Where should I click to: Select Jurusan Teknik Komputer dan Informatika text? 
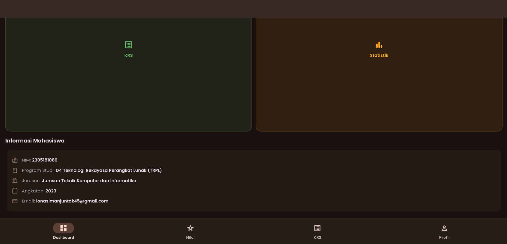[89, 181]
